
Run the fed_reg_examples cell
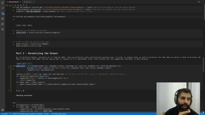click(x=13, y=10)
